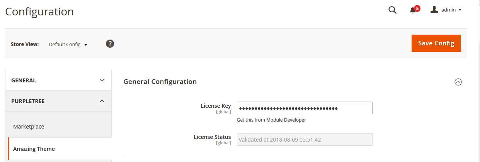This screenshot has width=480, height=162.
Task: Open the magnifier search icon
Action: click(x=392, y=10)
